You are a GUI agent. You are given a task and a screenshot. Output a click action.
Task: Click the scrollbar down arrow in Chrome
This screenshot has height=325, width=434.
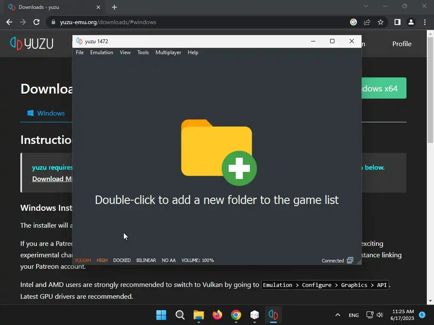coord(430,301)
